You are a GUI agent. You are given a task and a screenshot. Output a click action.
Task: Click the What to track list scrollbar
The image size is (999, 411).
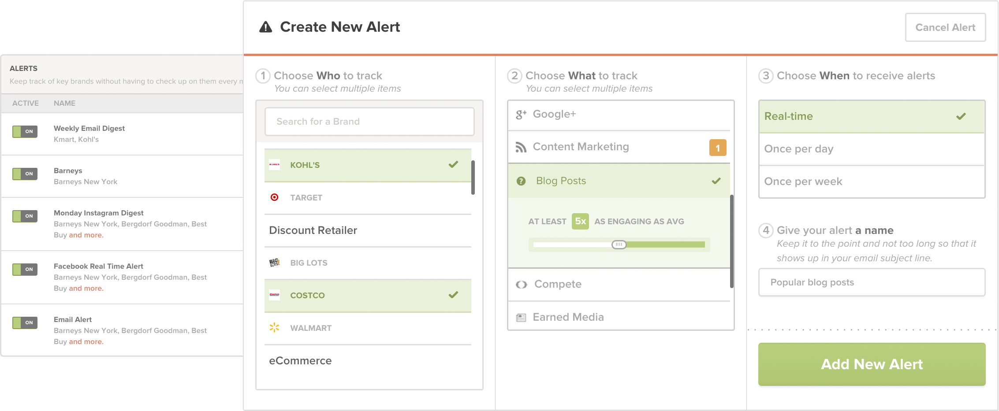coord(732,241)
